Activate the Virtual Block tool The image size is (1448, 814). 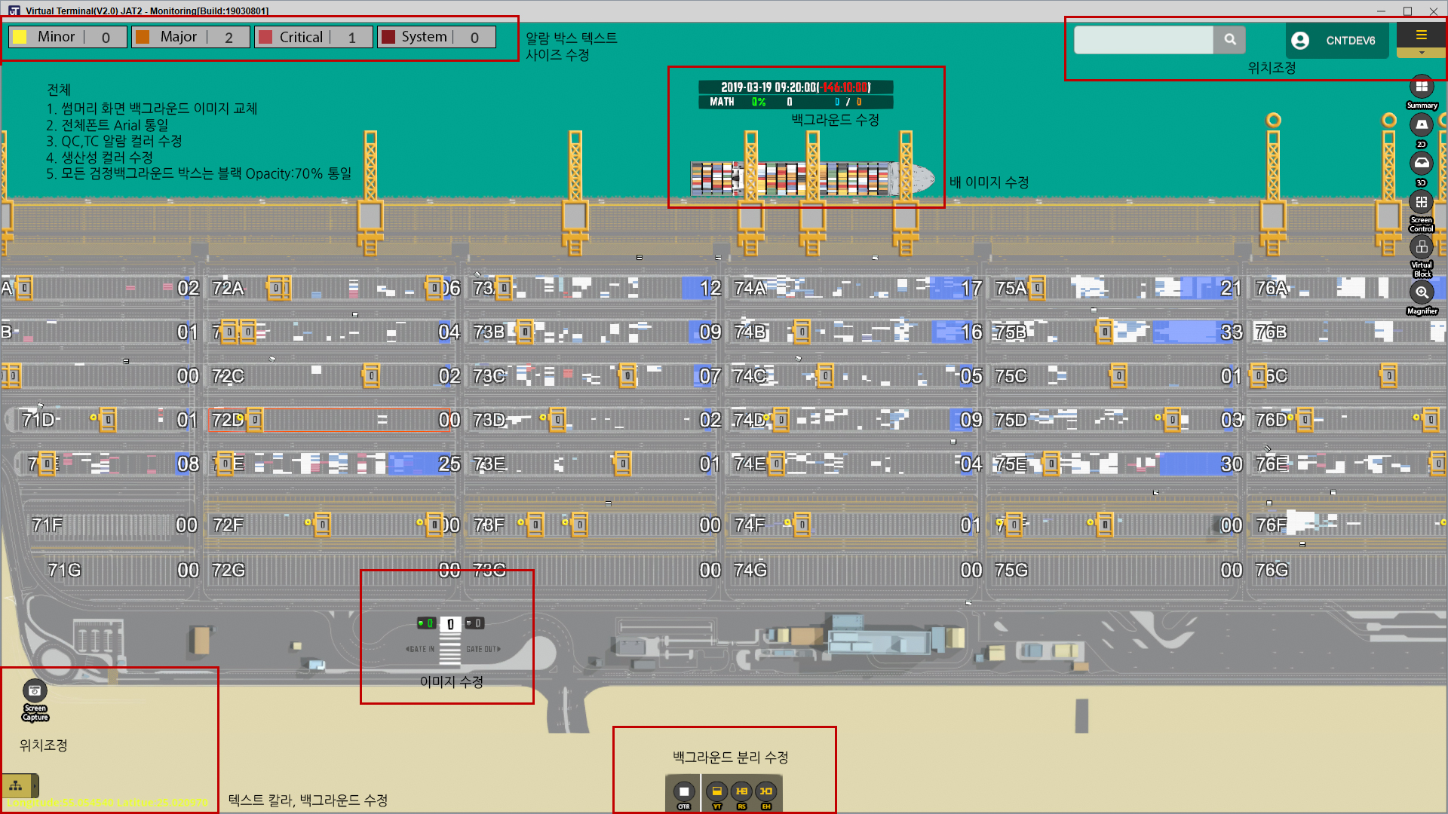coord(1422,247)
